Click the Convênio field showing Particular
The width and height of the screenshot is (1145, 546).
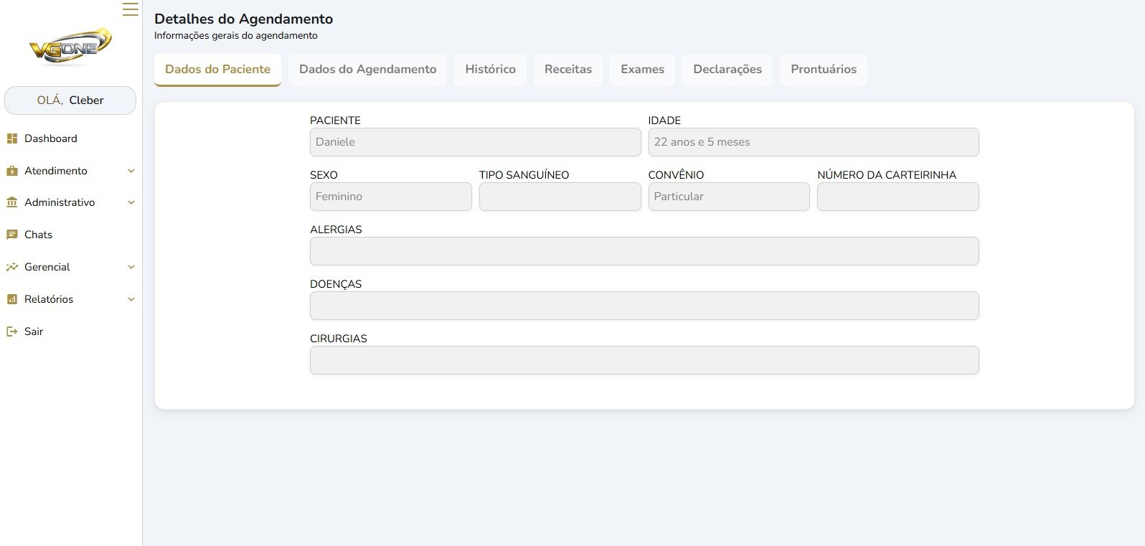click(729, 197)
